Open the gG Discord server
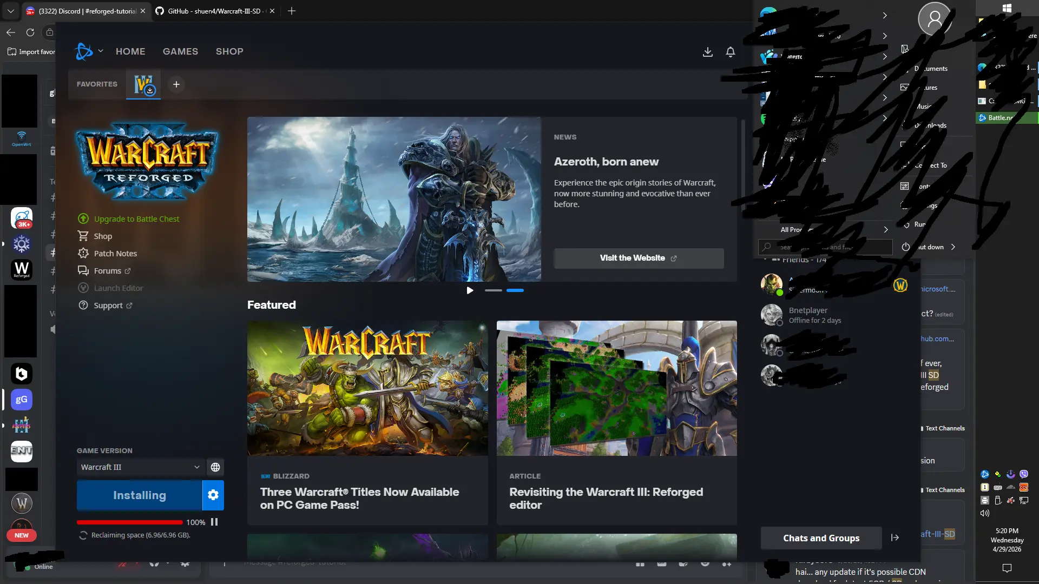Viewport: 1039px width, 584px height. 22,400
